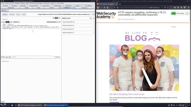View site padlock connection info
This screenshot has height=107, width=191.
[x=118, y=7]
